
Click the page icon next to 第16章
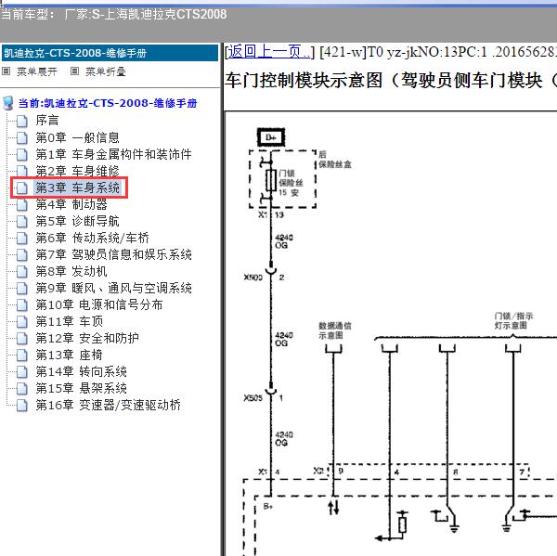[x=22, y=405]
